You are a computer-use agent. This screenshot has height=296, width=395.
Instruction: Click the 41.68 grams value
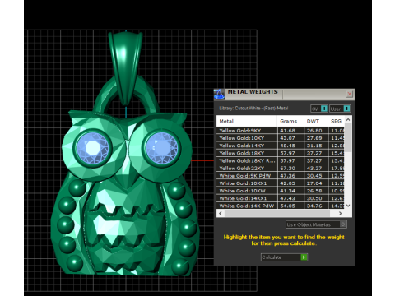[x=287, y=131]
